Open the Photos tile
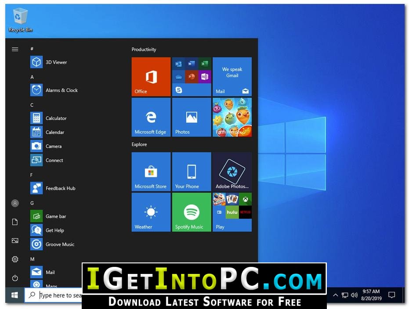The width and height of the screenshot is (409, 309). (192, 117)
